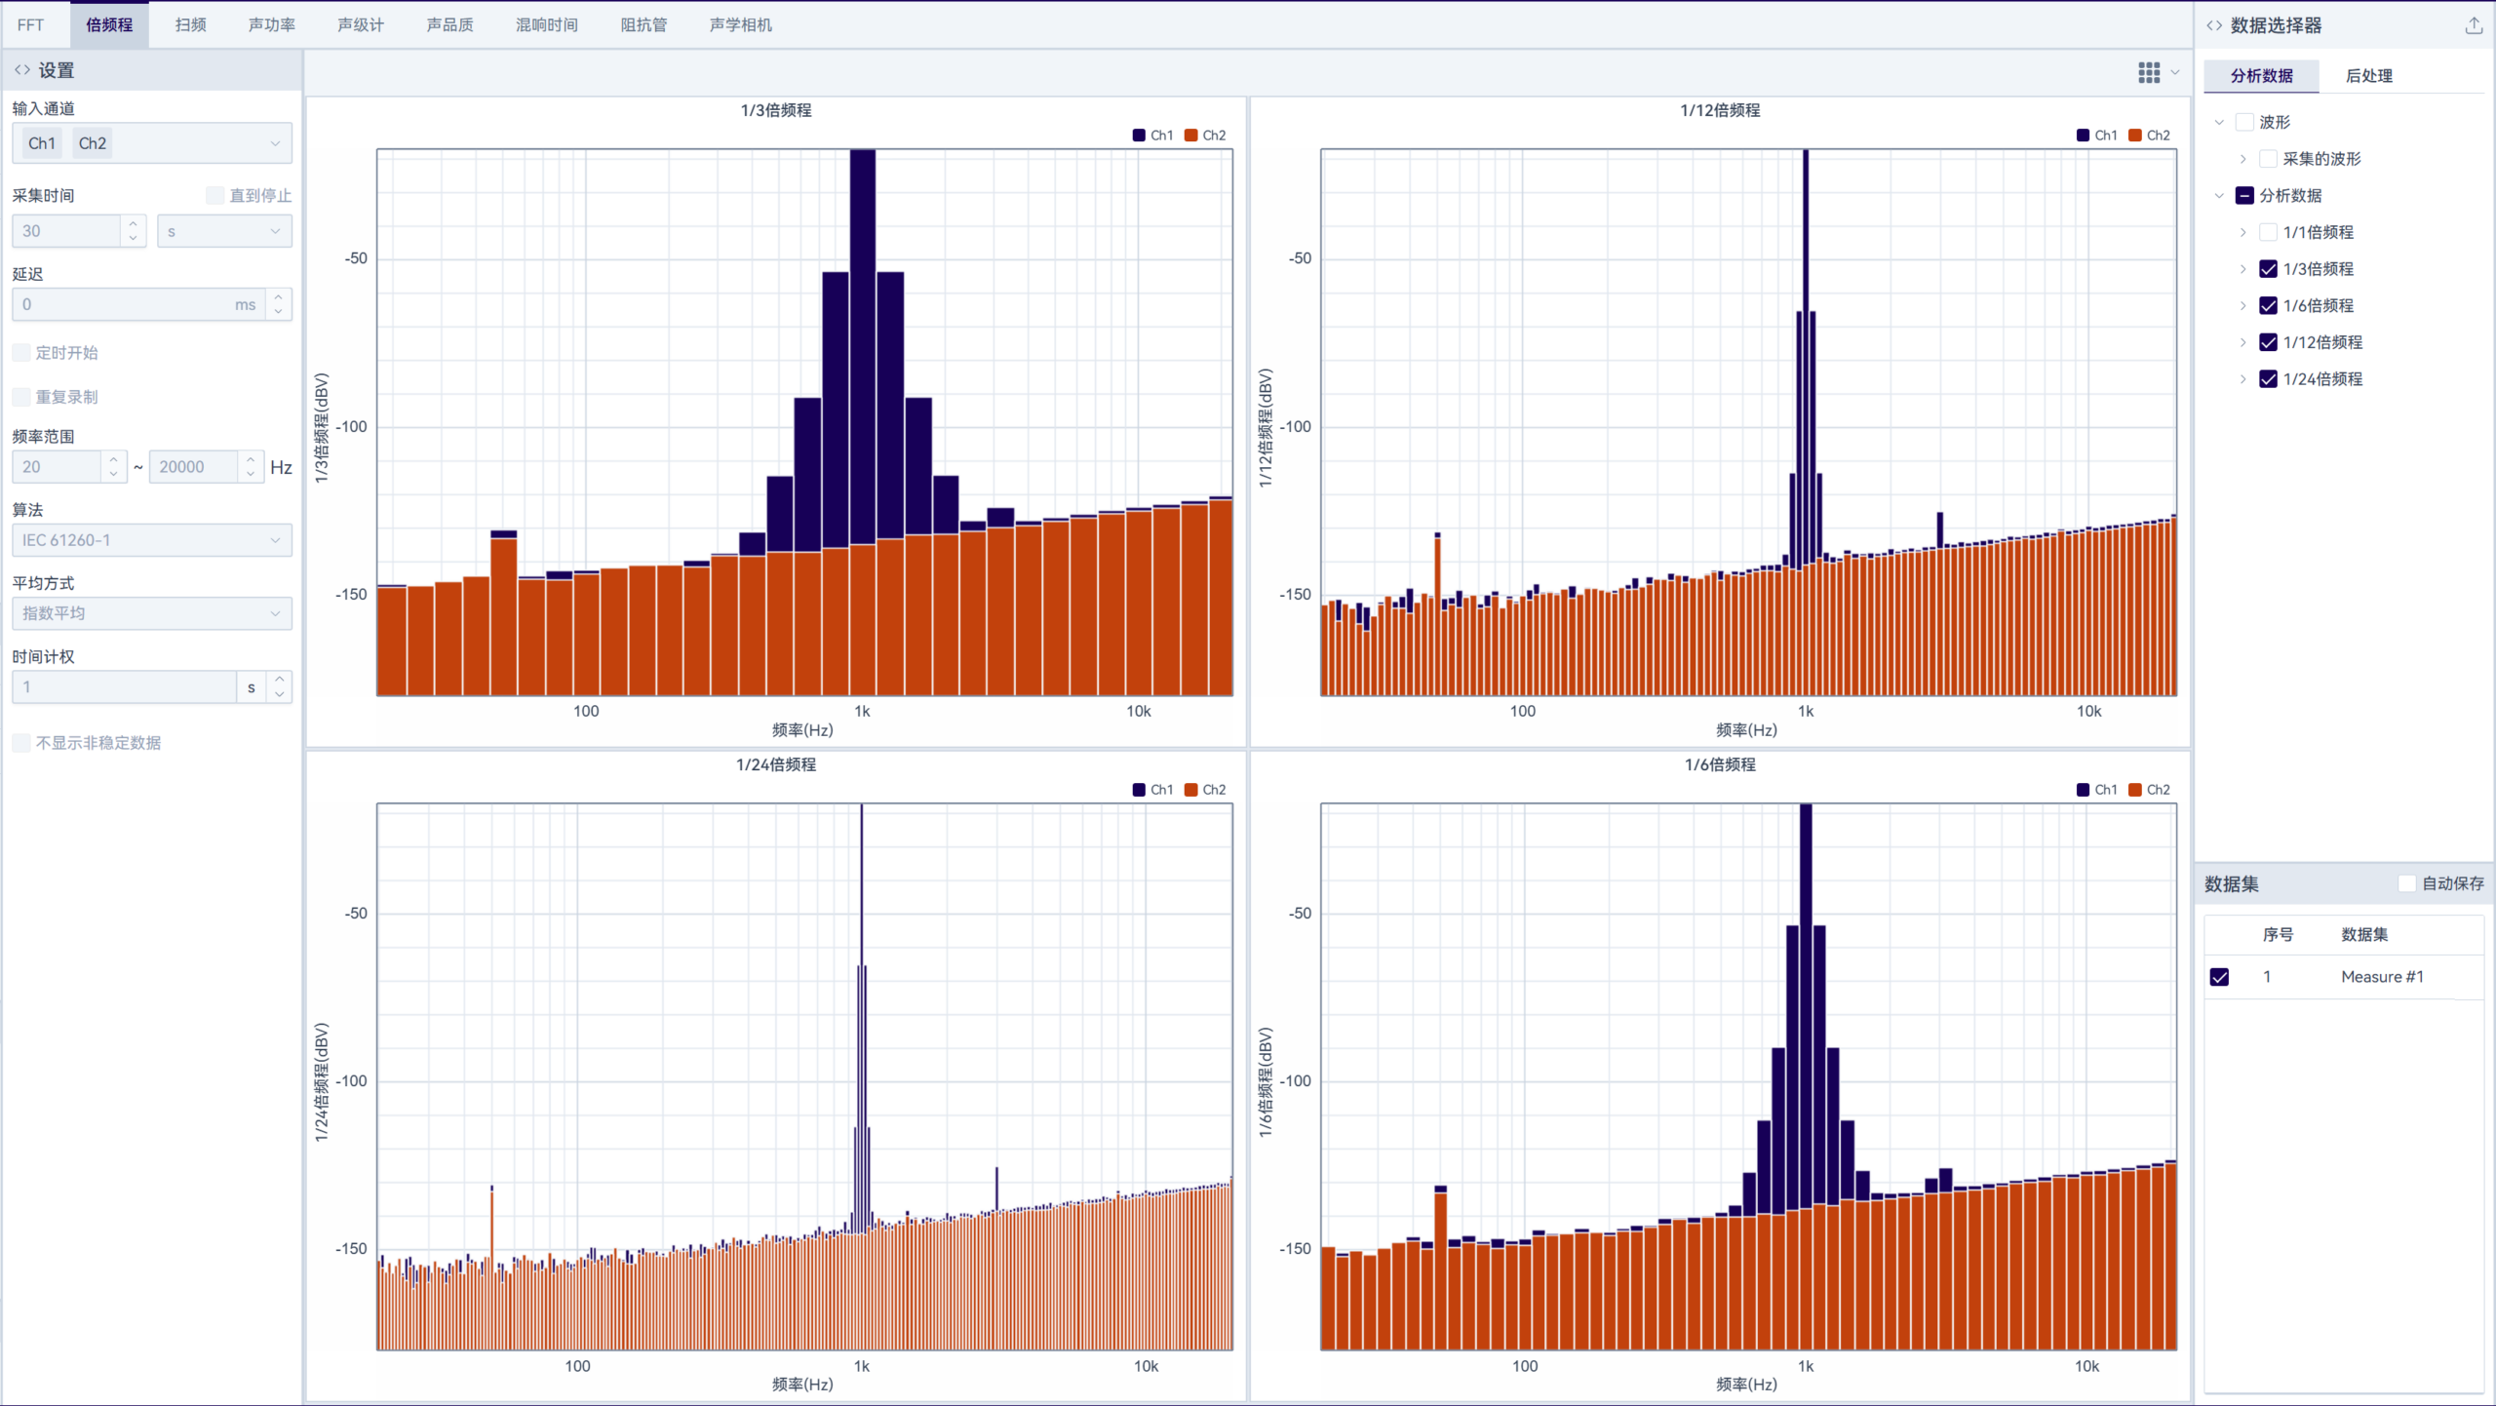Open the 算法 IEC 61260-1 dropdown
Screen dimensions: 2496x1406
tap(151, 540)
